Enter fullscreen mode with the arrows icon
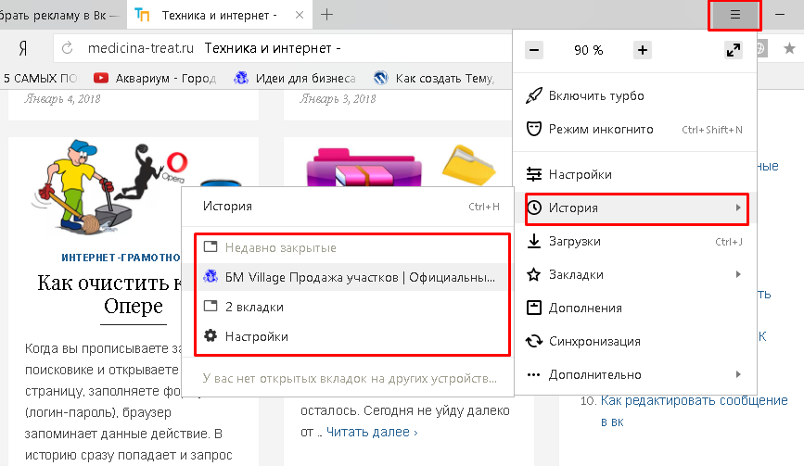804x466 pixels. [x=734, y=50]
